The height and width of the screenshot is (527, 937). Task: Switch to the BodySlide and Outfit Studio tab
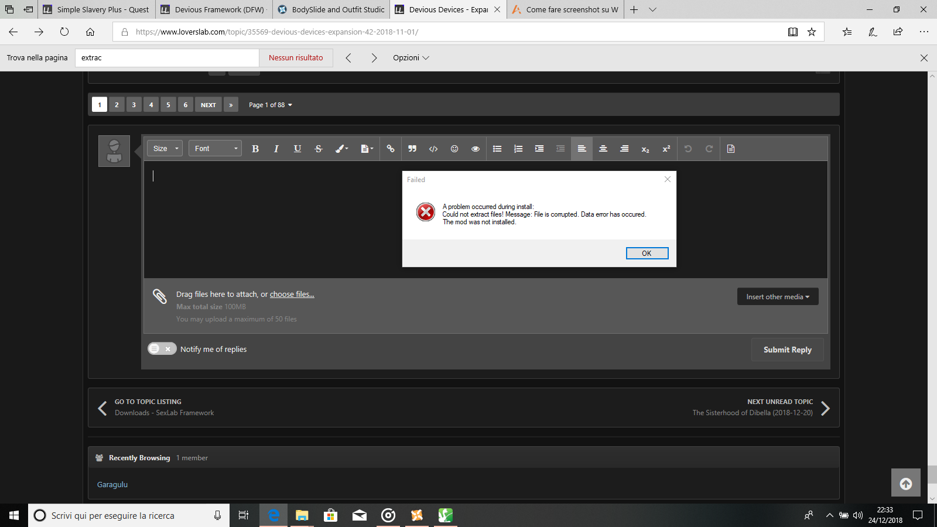(331, 9)
